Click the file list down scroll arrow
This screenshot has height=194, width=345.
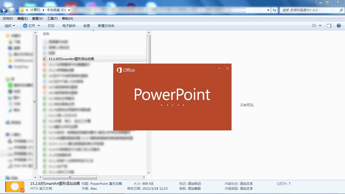coord(149,173)
